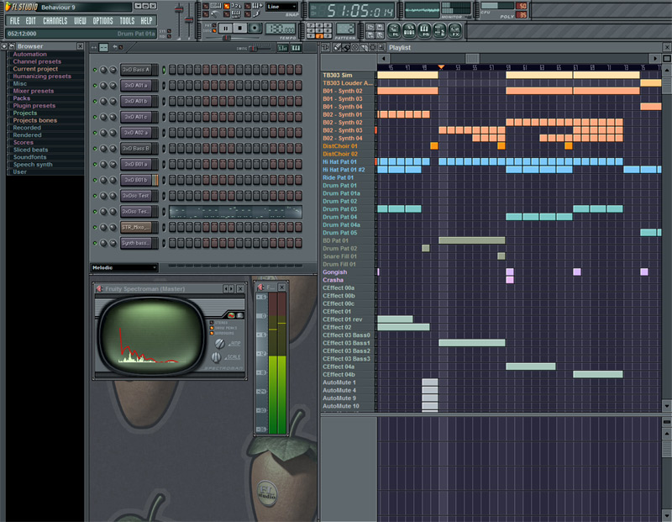Select the selection tool in Playlist toolbar
Screen dimensions: 672x522
[373, 48]
